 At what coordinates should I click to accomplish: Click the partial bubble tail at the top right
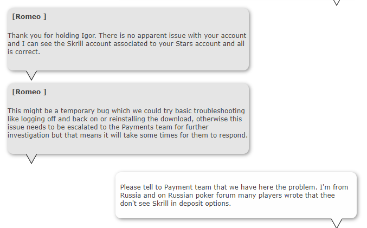pos(337,2)
